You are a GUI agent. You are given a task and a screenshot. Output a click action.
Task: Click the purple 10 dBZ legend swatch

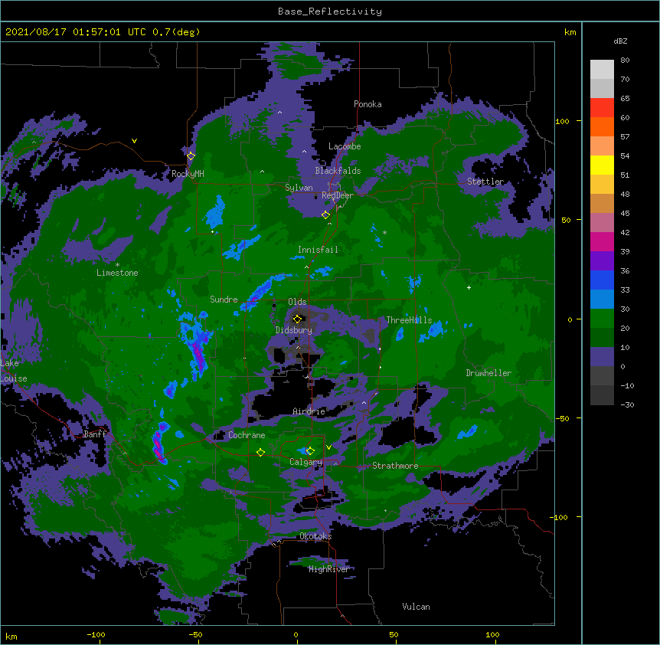pyautogui.click(x=602, y=357)
